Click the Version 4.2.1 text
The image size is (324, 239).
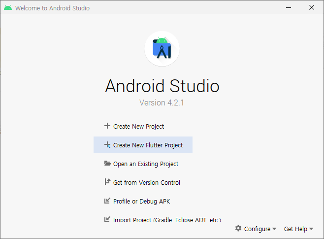coord(162,102)
